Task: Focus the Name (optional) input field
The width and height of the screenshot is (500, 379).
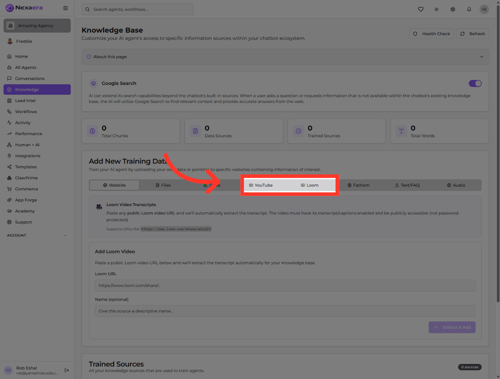Action: coord(285,311)
